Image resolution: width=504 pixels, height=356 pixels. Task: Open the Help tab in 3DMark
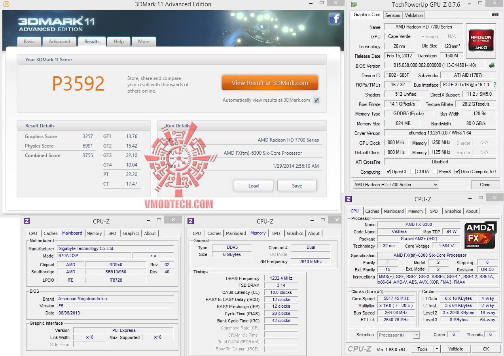tap(119, 42)
